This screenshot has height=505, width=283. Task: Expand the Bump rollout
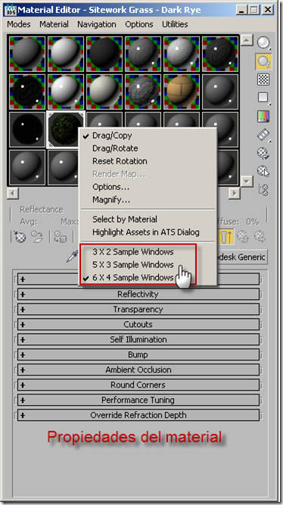pyautogui.click(x=138, y=354)
